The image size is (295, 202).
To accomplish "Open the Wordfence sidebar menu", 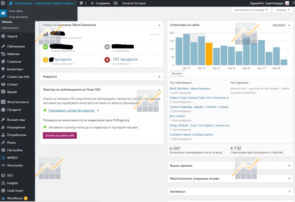I will pyautogui.click(x=15, y=198).
